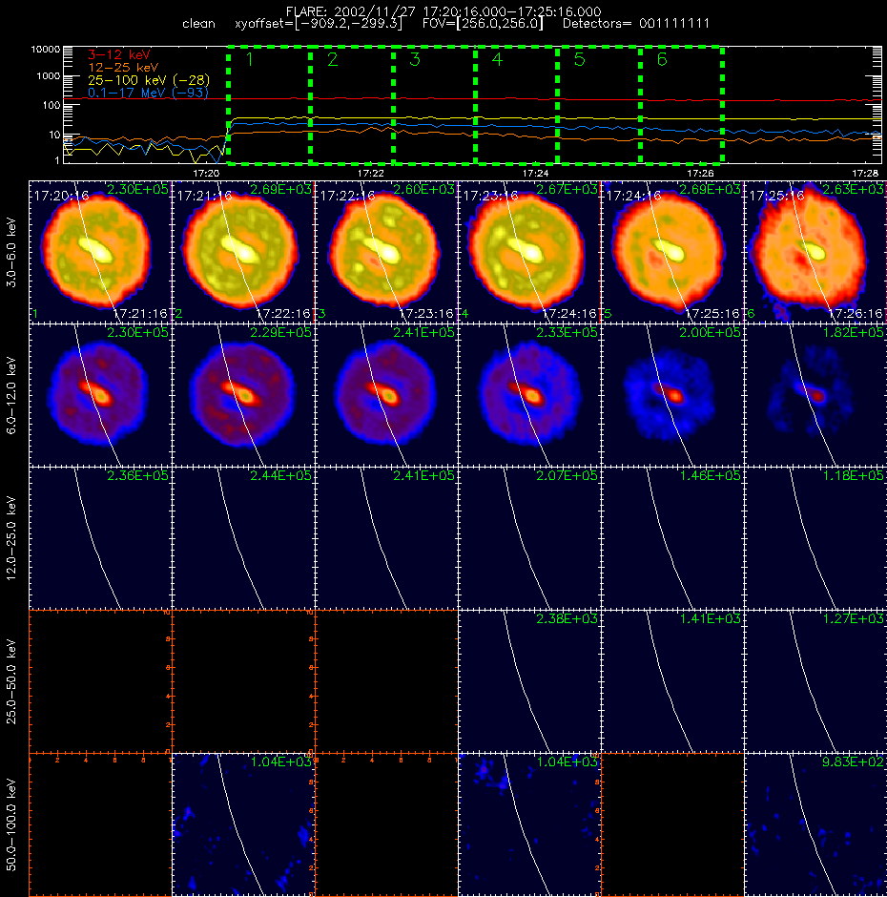The image size is (887, 897).
Task: Click the '25.0-50.0 keV' row label
Action: [x=11, y=681]
